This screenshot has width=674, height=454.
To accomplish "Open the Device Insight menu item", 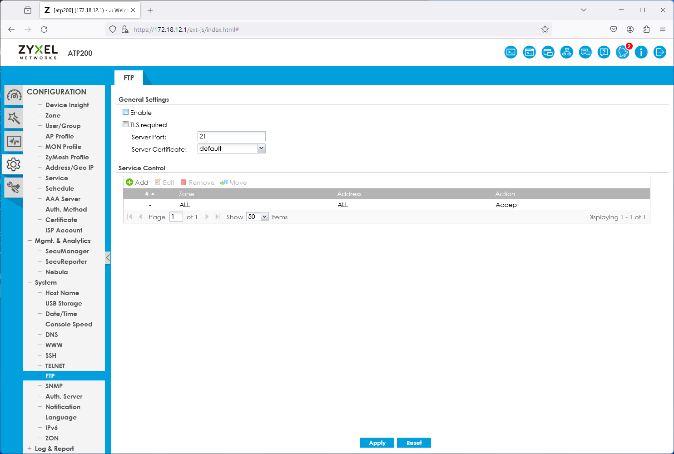I will tap(67, 105).
